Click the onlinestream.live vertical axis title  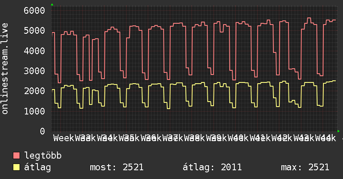point(5,69)
